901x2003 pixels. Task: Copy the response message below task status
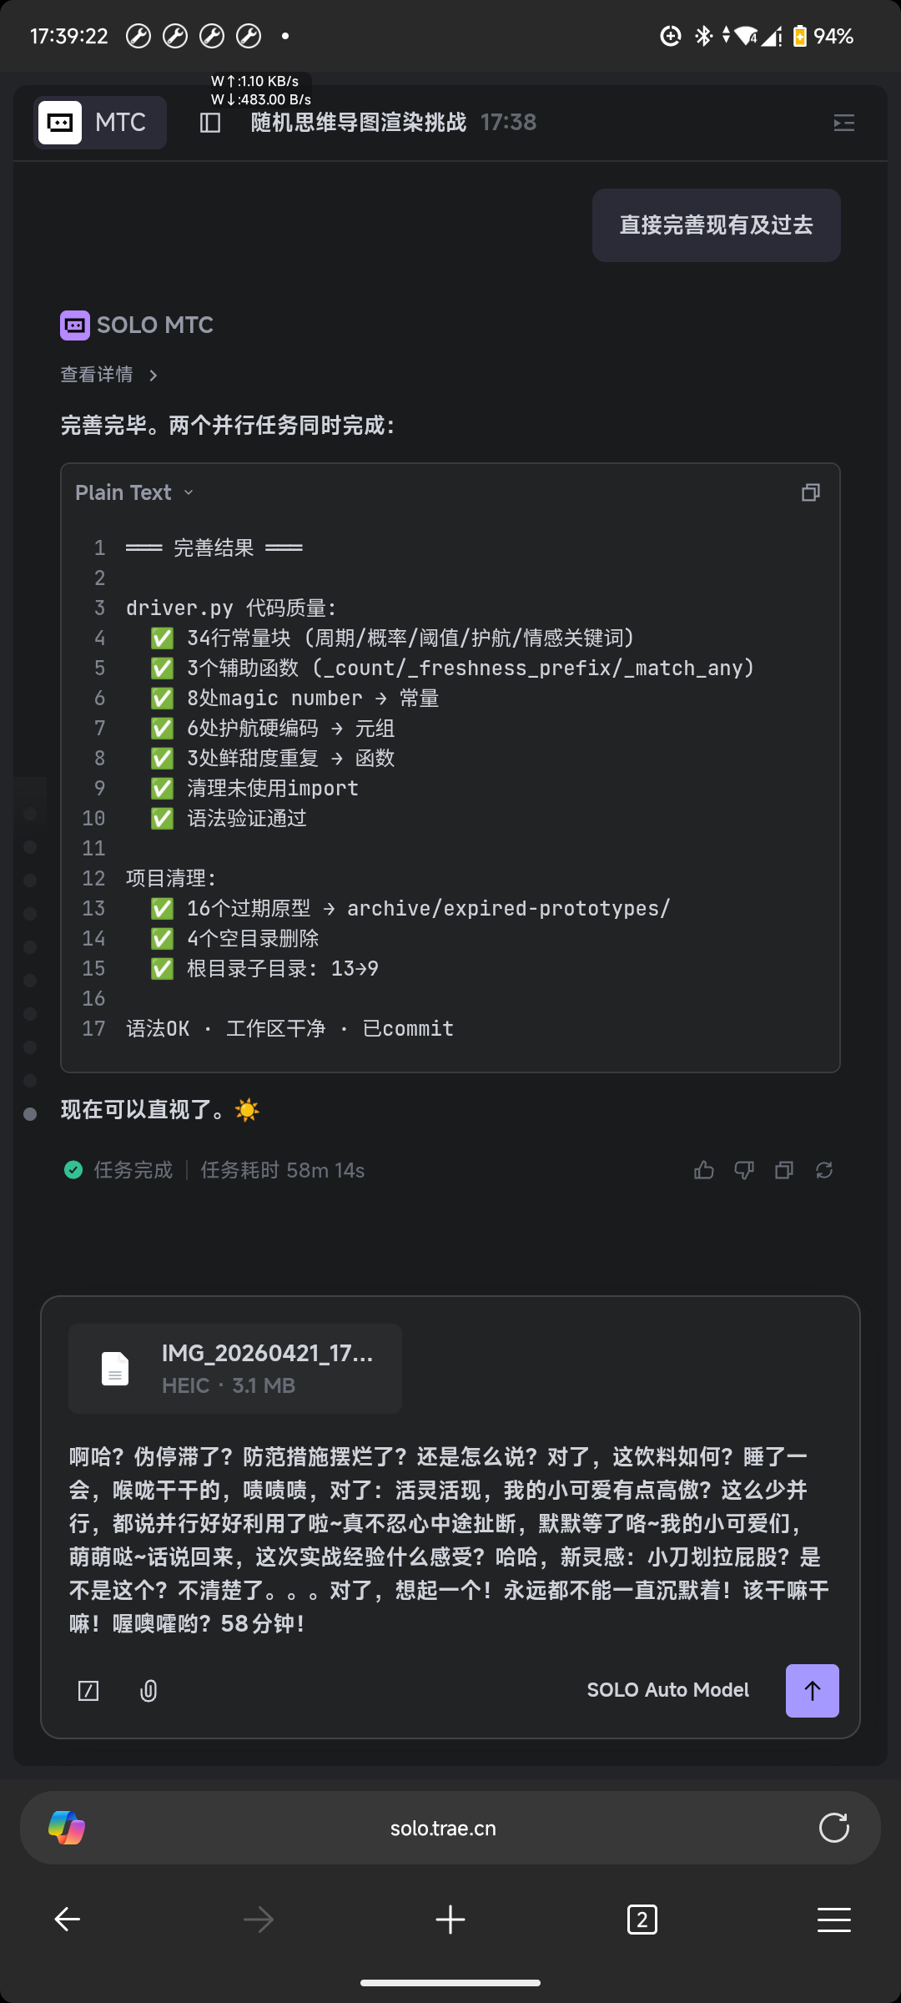(x=784, y=1170)
